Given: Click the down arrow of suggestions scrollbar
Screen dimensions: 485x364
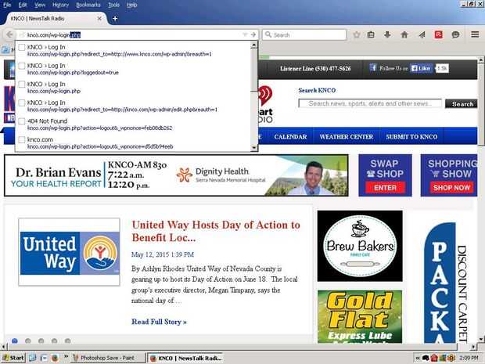Looking at the screenshot, I should click(254, 148).
